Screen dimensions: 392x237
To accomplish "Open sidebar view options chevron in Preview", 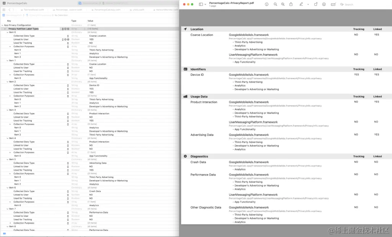I will point(205,4).
